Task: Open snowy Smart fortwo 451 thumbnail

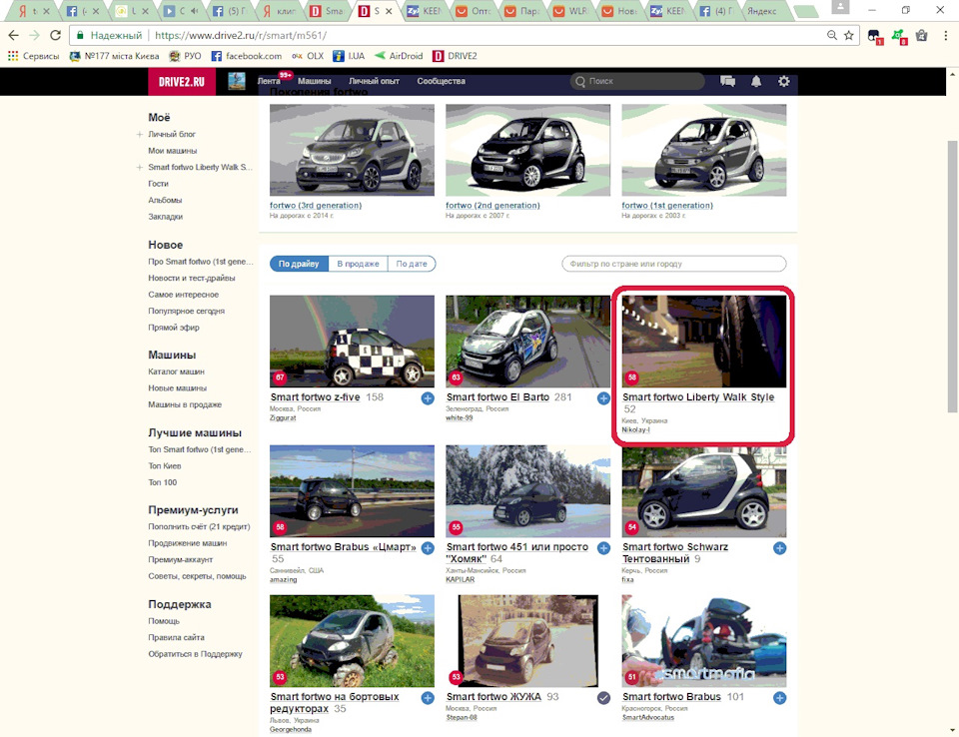Action: click(527, 491)
